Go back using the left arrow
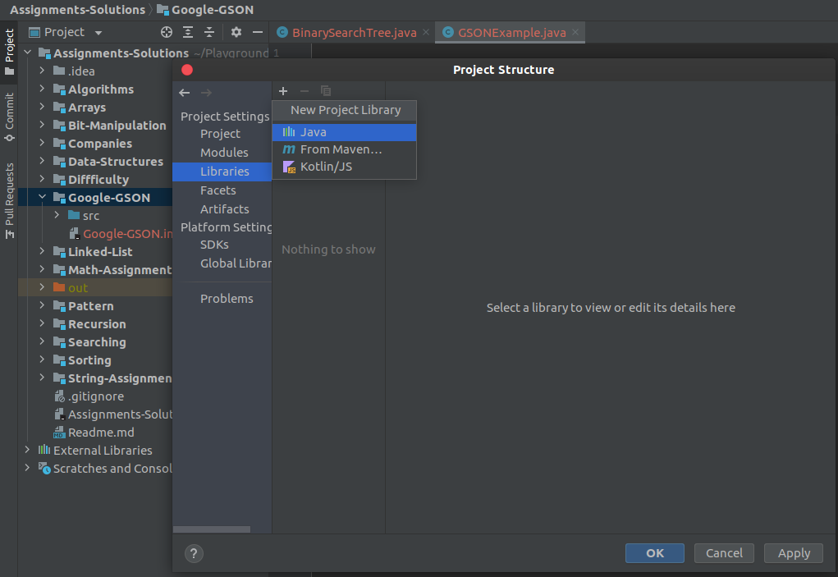 pos(185,93)
